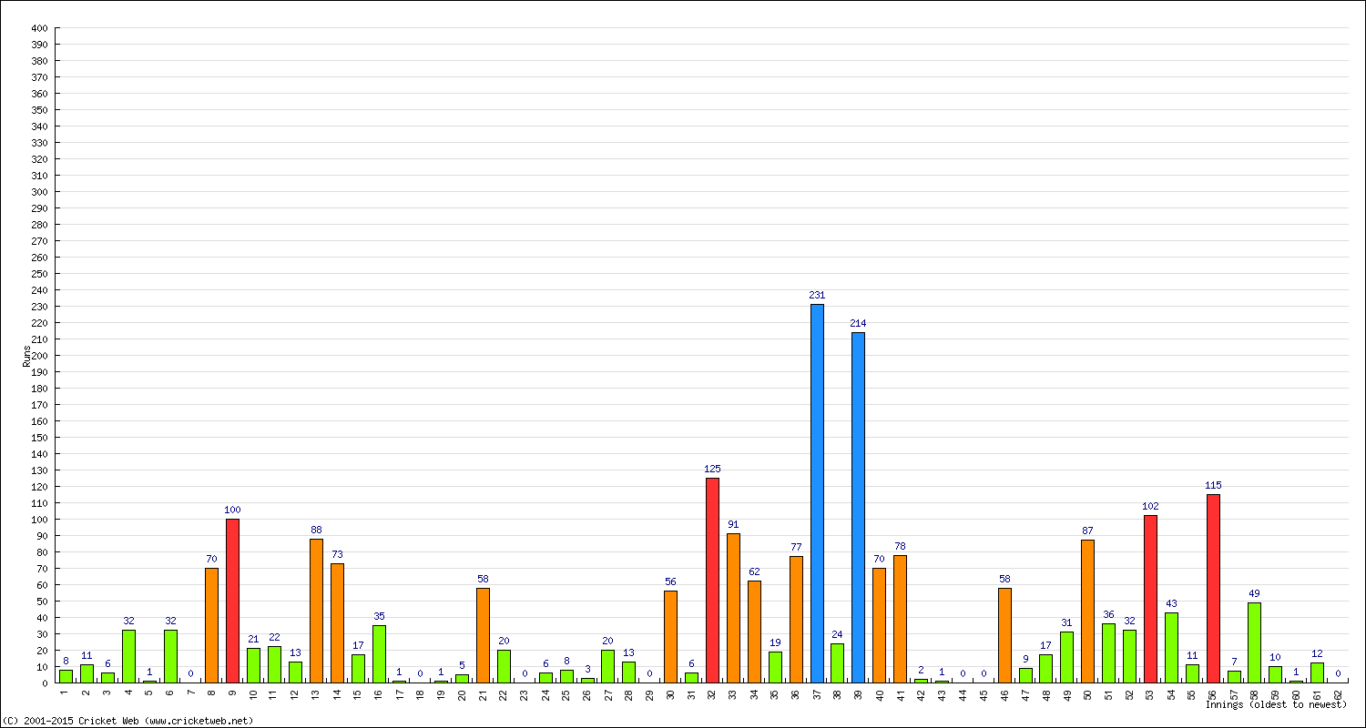Select the 56 value label
Viewport: 1366px width, 728px height.
670,581
